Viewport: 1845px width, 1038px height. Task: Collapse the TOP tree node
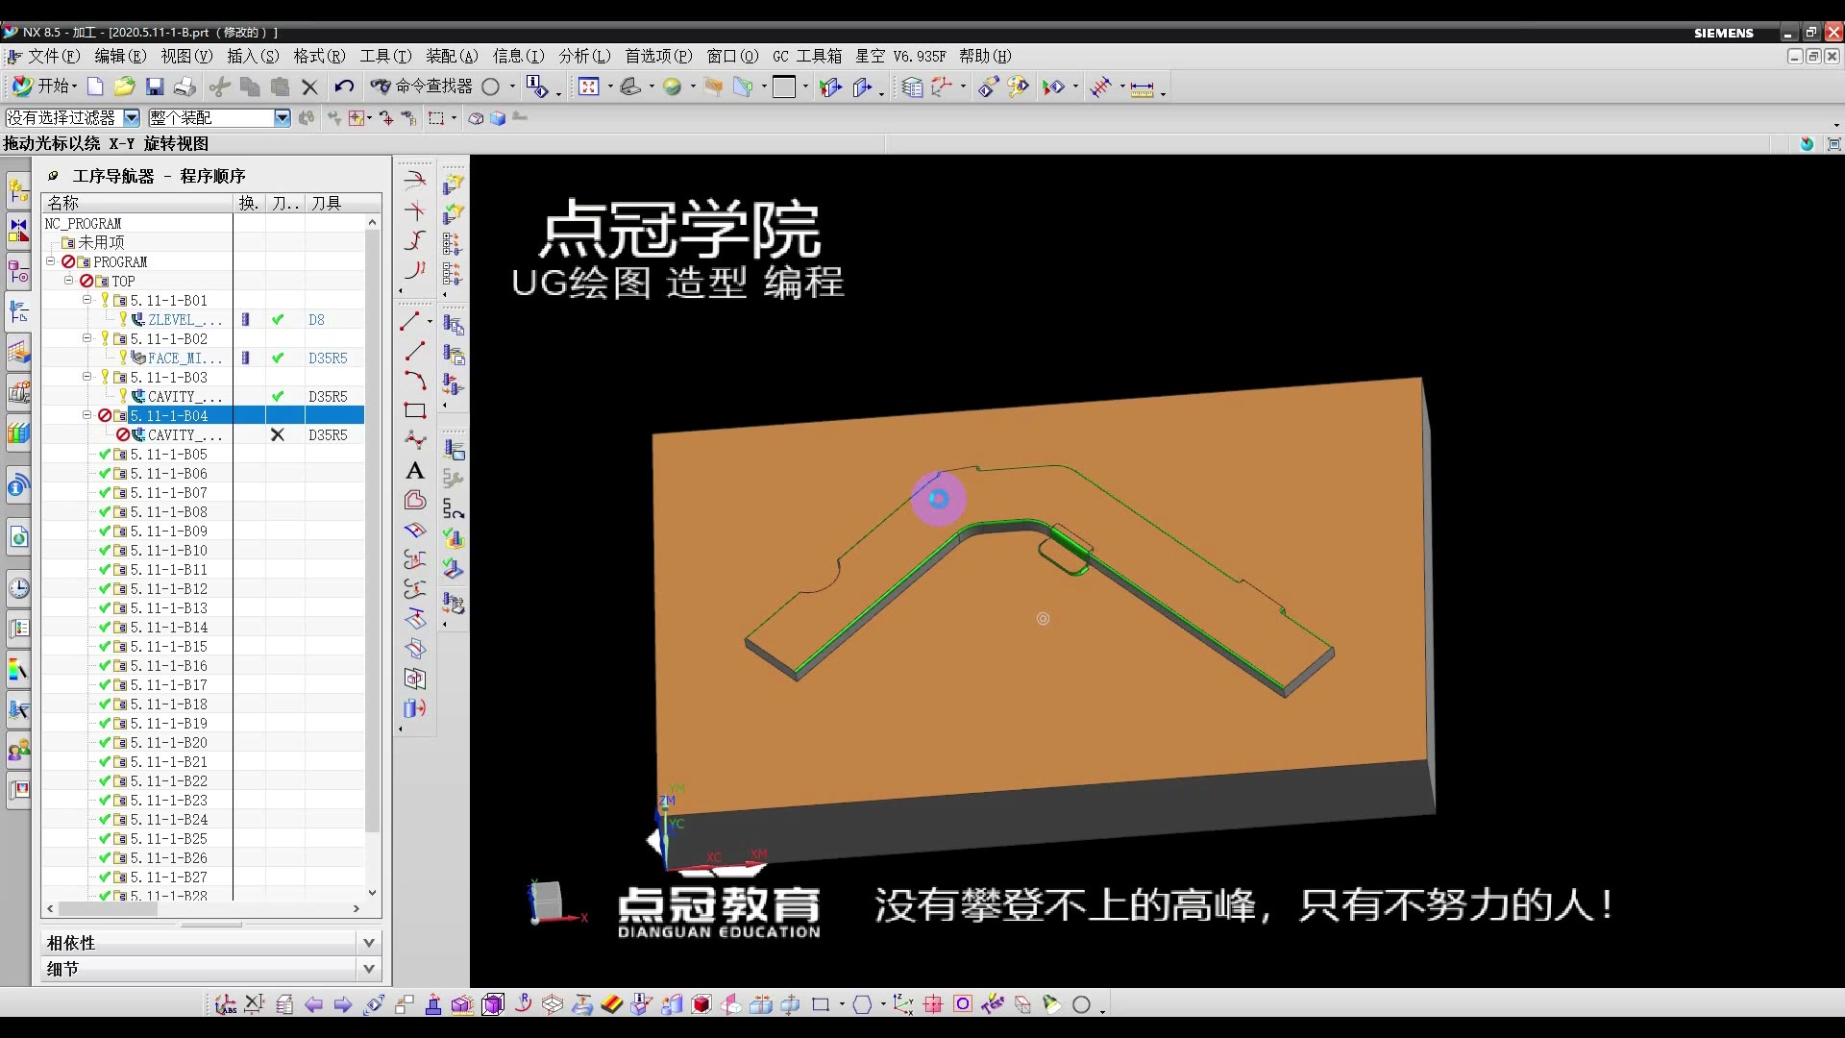(69, 281)
